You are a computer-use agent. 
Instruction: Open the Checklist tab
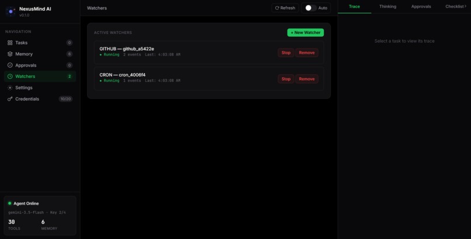point(455,6)
